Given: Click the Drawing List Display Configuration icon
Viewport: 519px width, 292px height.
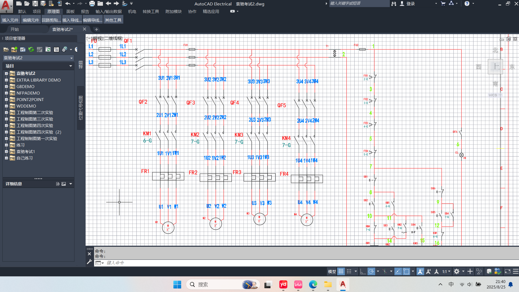Looking at the screenshot, I should tap(56, 49).
